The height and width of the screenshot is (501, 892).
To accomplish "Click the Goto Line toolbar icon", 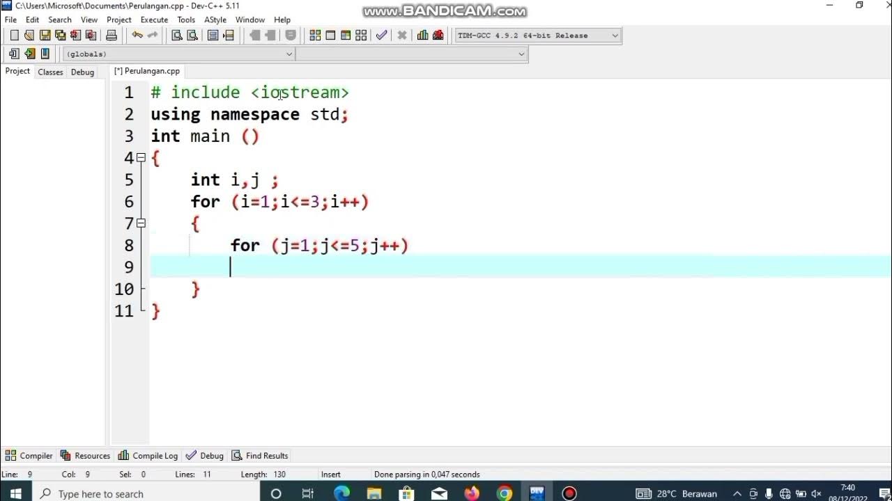I will tap(229, 35).
